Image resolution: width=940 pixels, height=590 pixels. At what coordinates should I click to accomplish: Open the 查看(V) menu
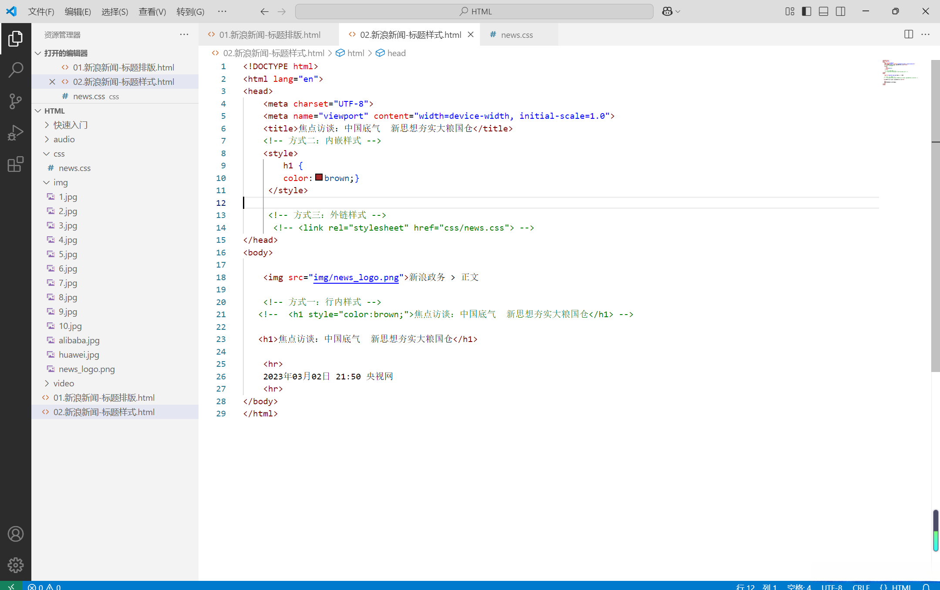pyautogui.click(x=152, y=11)
